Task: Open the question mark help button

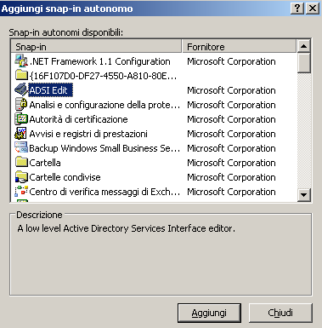Action: [x=297, y=9]
